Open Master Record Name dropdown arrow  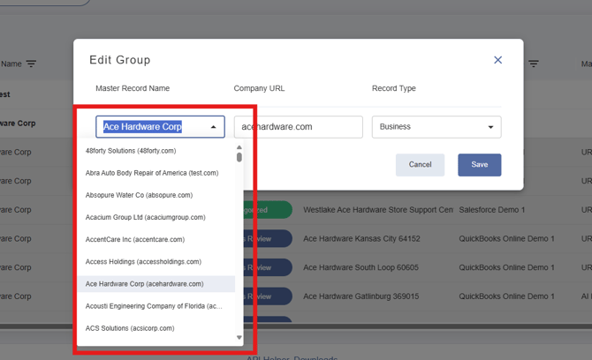pos(213,127)
